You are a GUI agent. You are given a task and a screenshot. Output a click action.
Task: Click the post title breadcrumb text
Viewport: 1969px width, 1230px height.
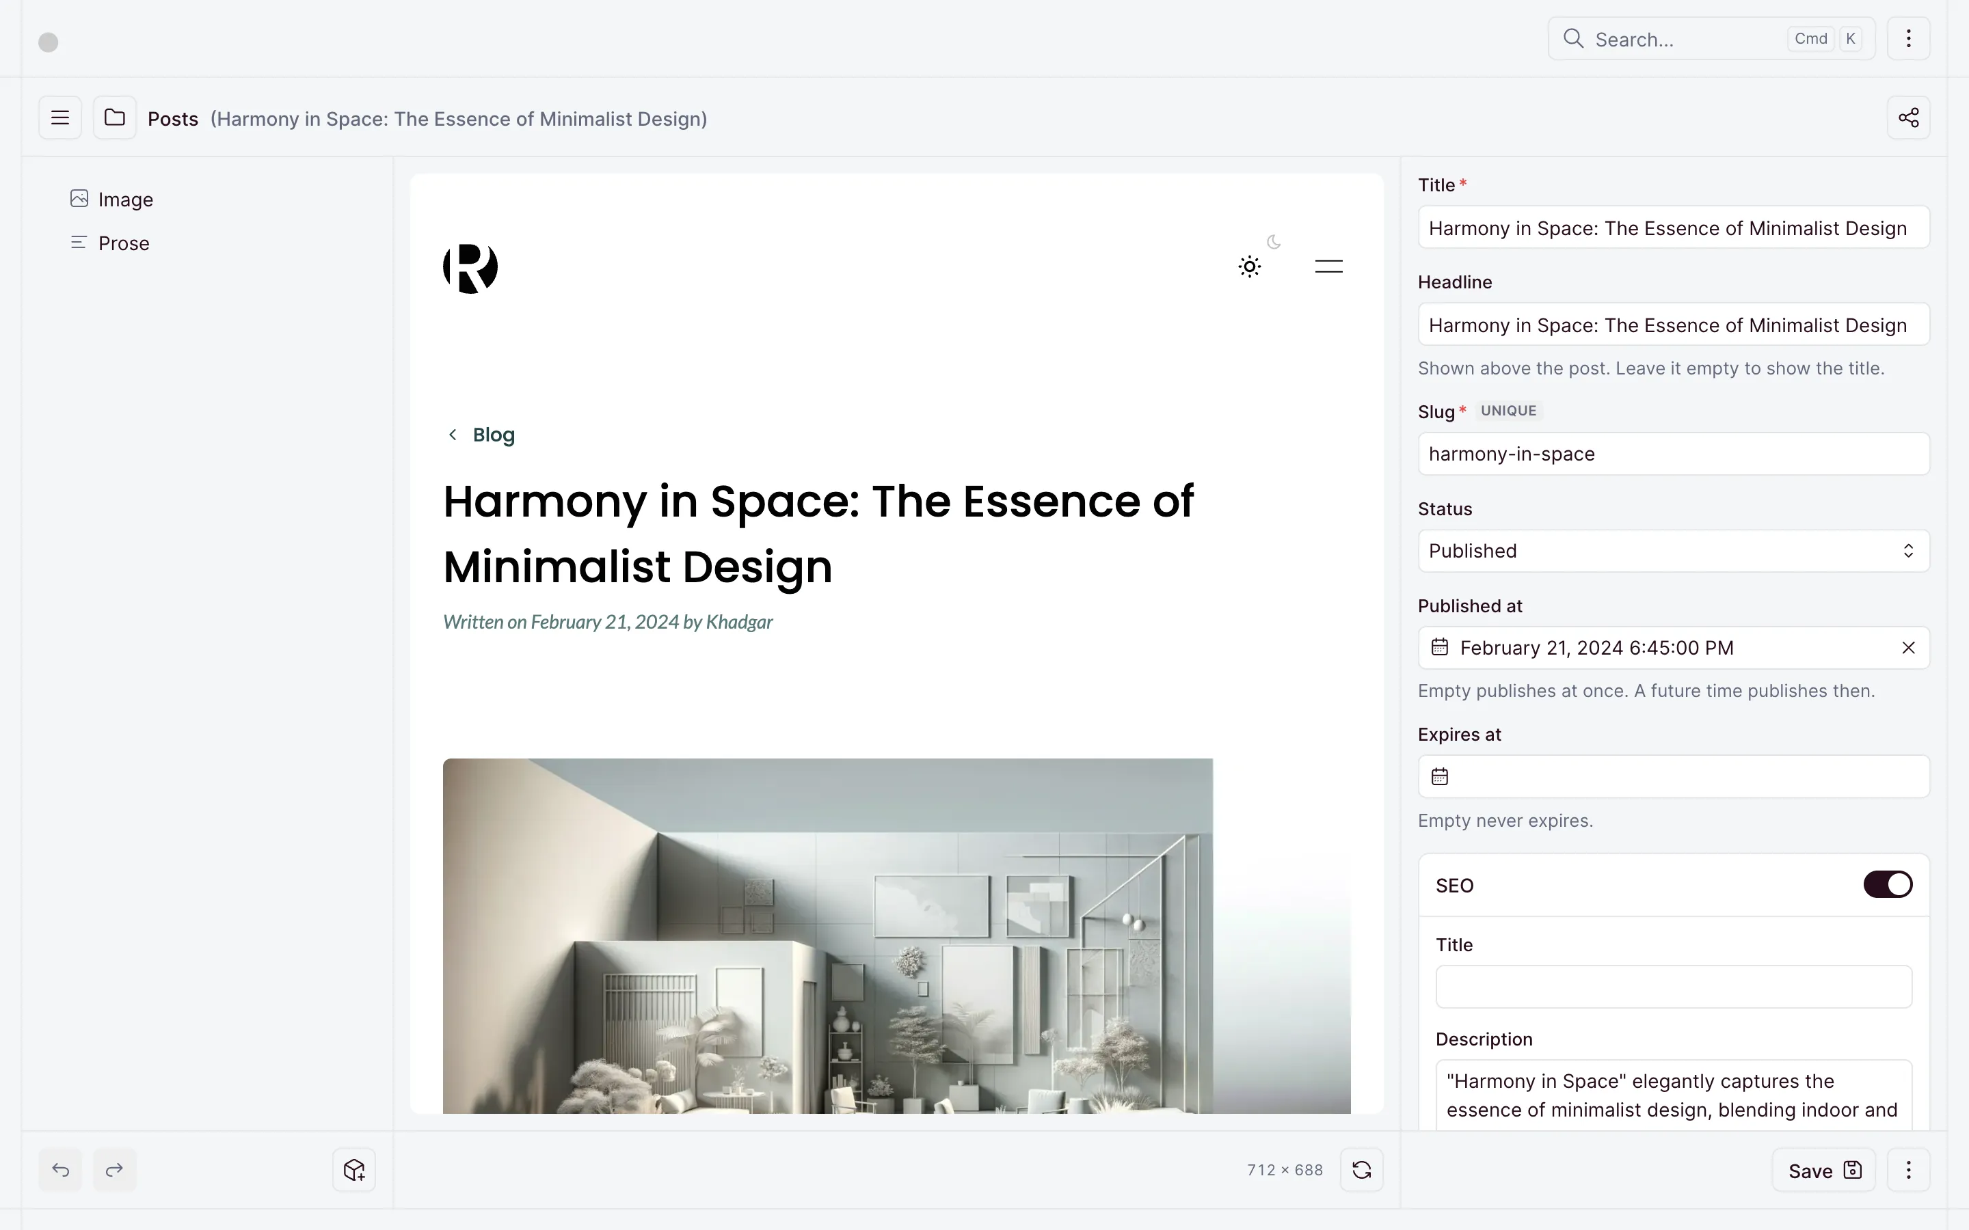coord(459,119)
